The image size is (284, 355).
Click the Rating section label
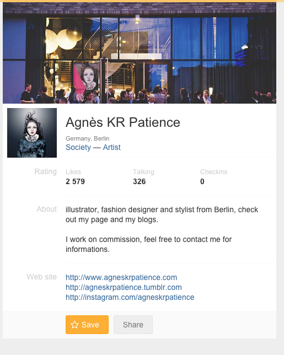point(46,171)
